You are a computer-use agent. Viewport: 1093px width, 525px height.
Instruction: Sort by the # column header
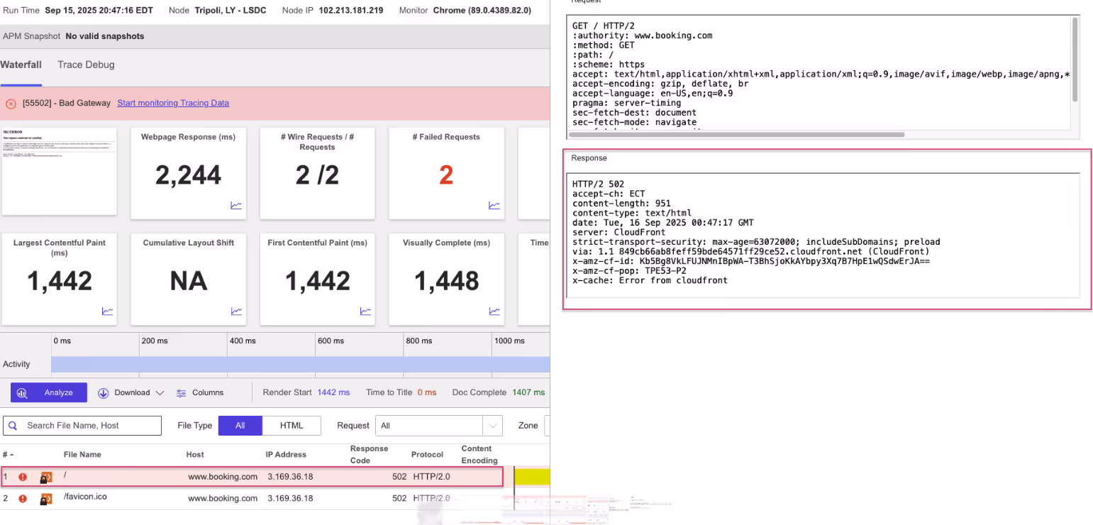(8, 455)
